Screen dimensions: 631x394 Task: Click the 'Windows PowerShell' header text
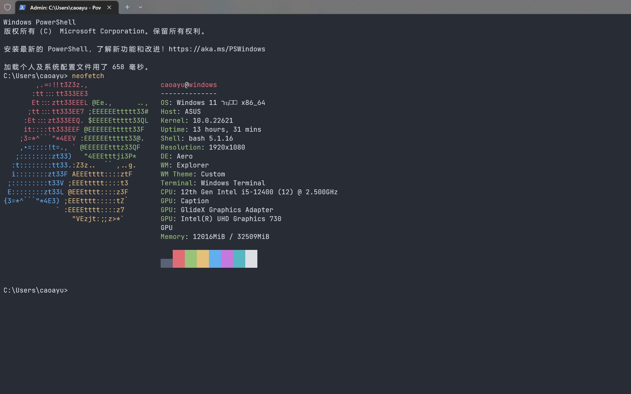coord(40,22)
